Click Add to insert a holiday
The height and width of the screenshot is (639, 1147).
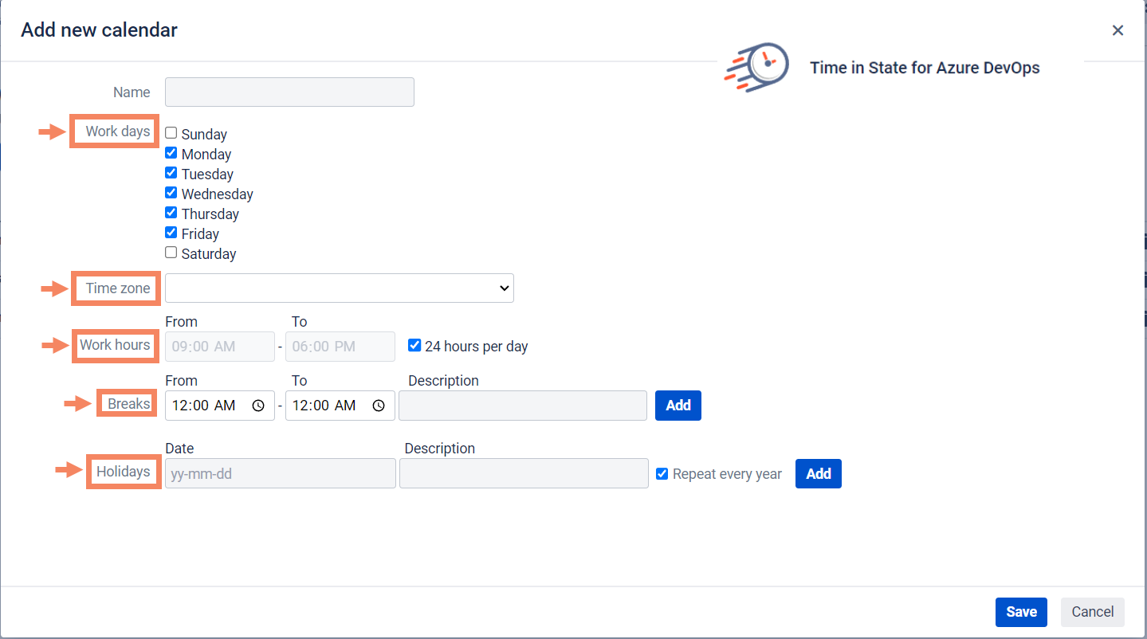point(818,473)
